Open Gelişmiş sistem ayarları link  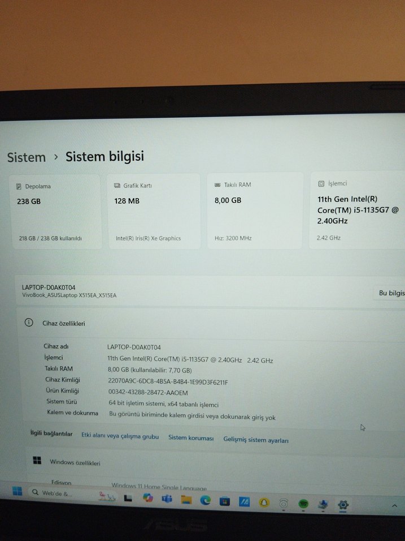click(256, 440)
